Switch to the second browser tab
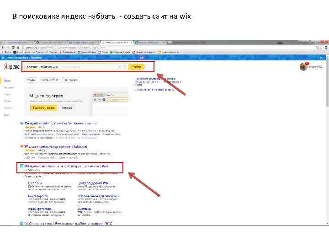This screenshot has height=247, width=329. [x=51, y=43]
